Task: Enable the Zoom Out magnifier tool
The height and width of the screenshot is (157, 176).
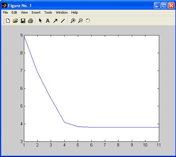Action: 80,21
